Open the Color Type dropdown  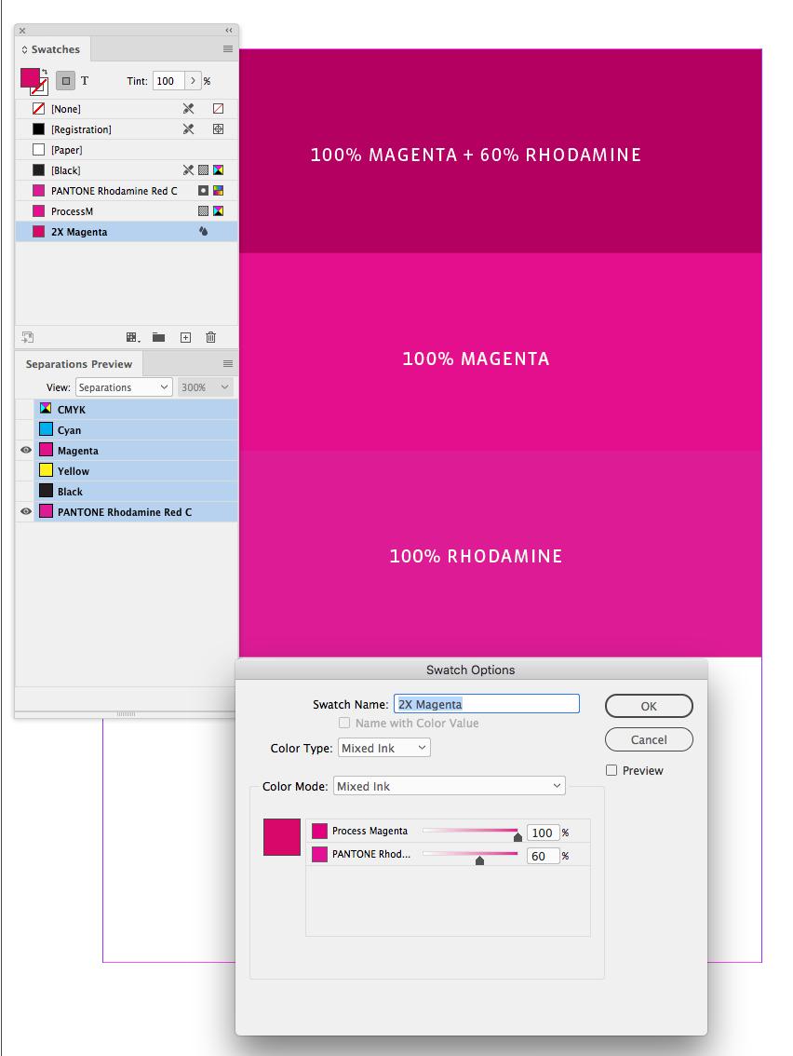pyautogui.click(x=383, y=747)
